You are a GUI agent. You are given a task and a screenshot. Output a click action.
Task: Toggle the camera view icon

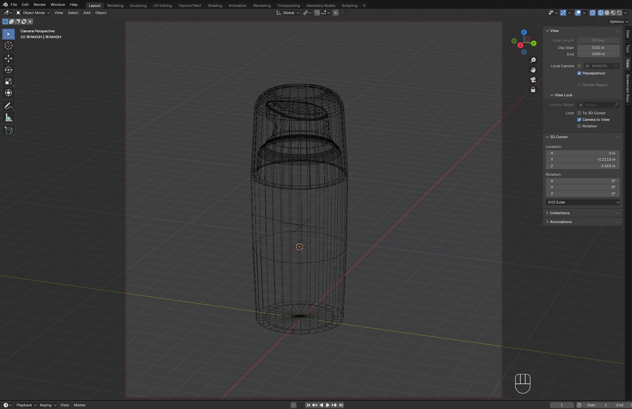tap(533, 80)
